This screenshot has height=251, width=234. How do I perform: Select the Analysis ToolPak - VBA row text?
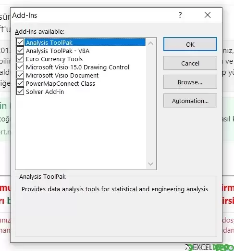pos(58,51)
